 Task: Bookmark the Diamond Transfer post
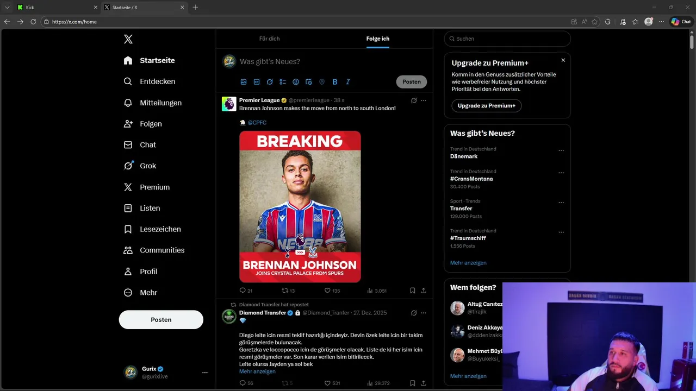(x=413, y=383)
